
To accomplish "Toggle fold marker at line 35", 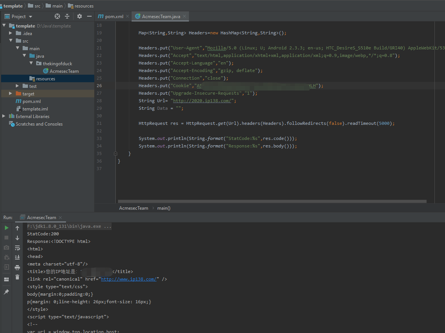I will (x=115, y=153).
